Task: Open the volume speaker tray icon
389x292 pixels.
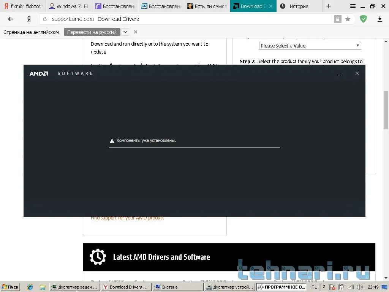Action: point(360,287)
